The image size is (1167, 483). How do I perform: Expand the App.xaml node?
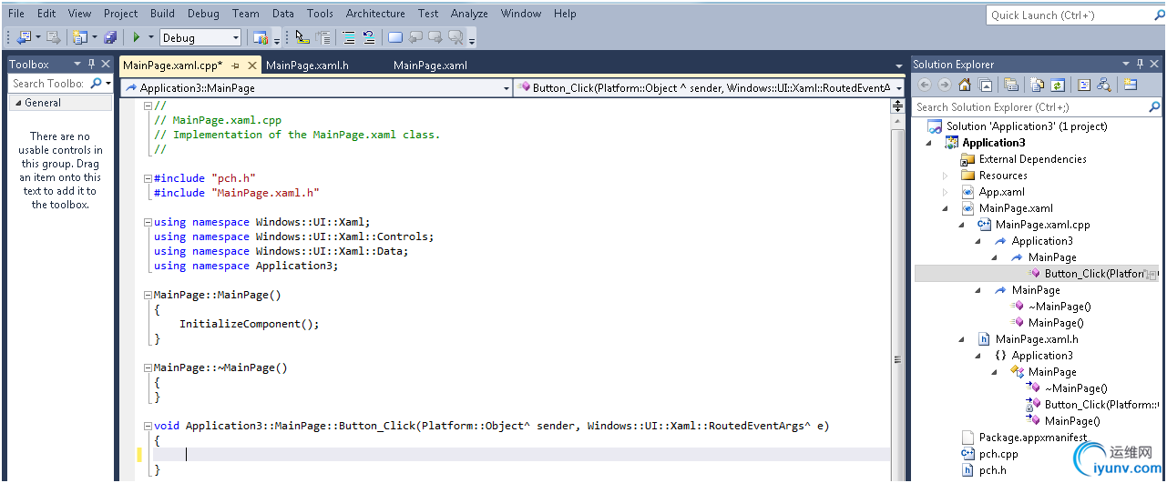pos(946,192)
